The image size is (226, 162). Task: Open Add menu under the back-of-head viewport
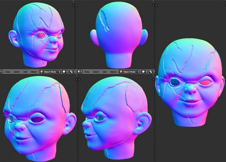(105, 72)
